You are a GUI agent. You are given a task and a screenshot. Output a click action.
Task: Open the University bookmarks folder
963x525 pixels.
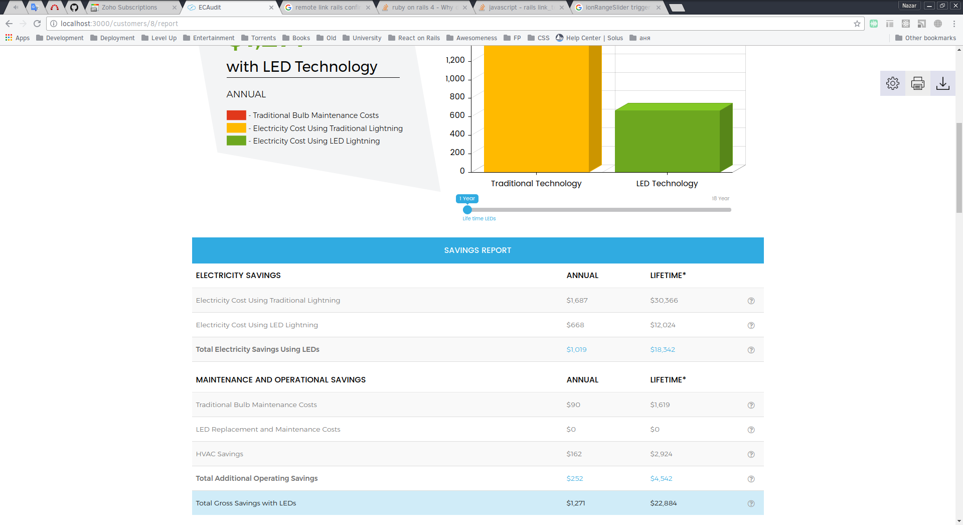click(x=362, y=38)
